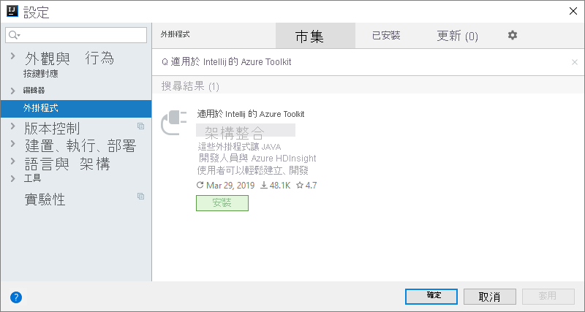
Task: Click the IntelliJ logo in title bar
Action: (x=12, y=11)
